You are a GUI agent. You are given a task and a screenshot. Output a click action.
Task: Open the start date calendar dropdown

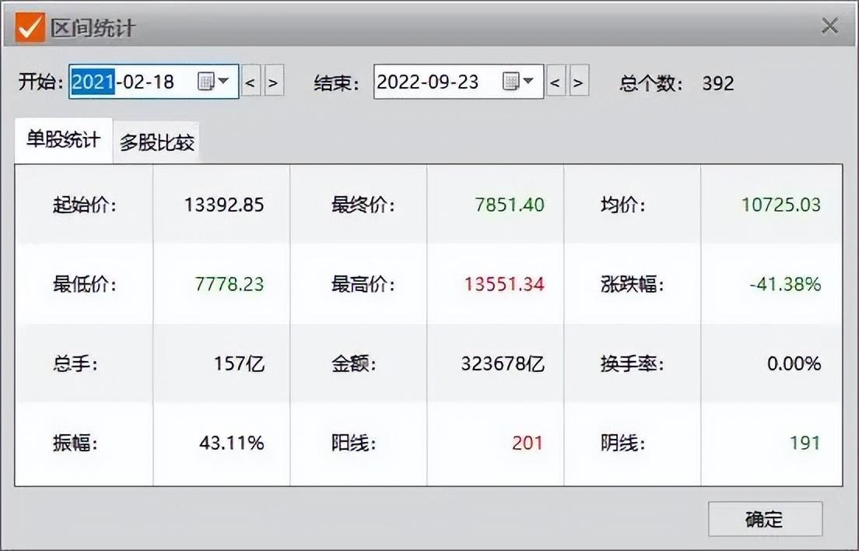pyautogui.click(x=214, y=82)
